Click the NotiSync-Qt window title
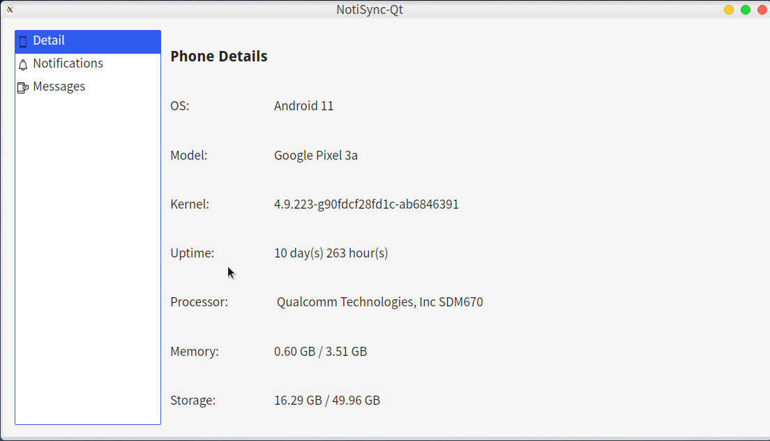Screen dimensions: 770x441 [370, 10]
